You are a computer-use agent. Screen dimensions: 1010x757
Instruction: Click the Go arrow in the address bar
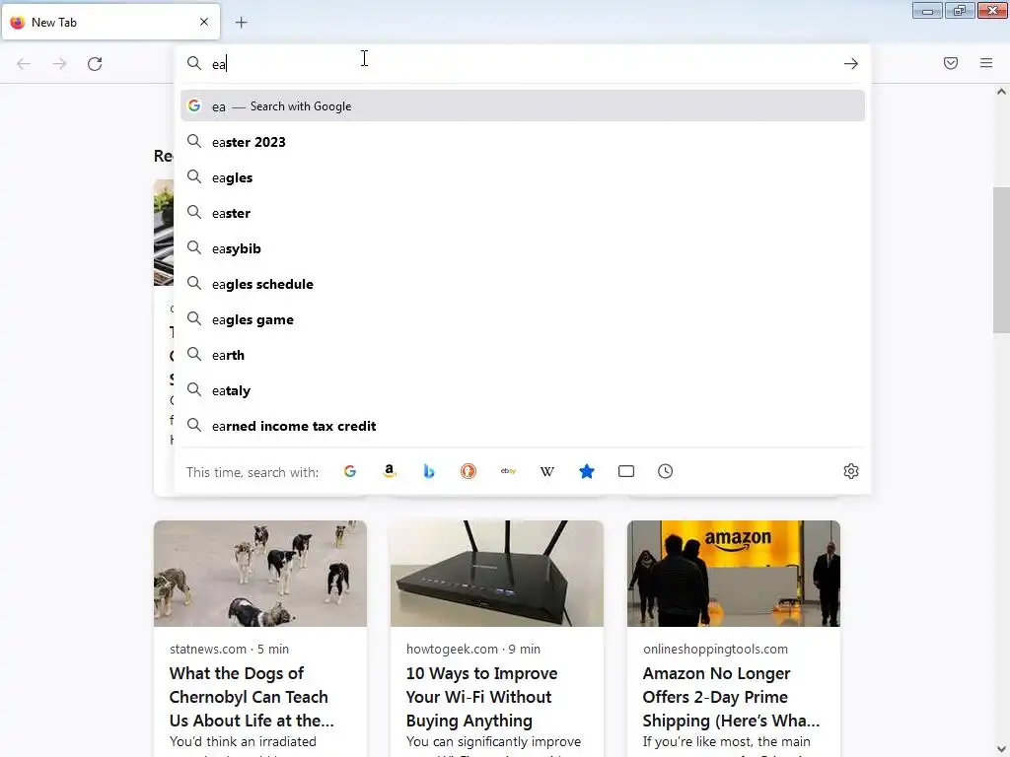click(851, 64)
